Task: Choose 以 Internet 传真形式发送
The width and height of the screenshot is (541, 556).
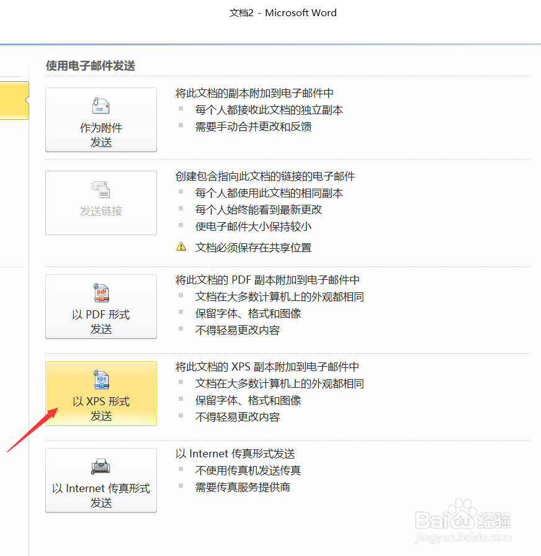Action: [101, 480]
